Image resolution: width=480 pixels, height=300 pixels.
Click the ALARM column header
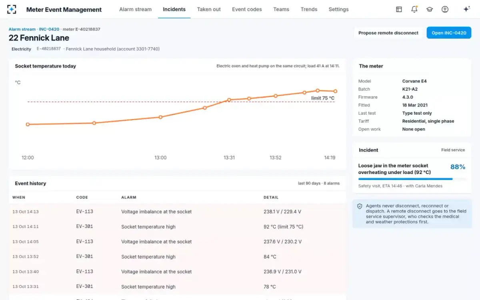click(129, 197)
